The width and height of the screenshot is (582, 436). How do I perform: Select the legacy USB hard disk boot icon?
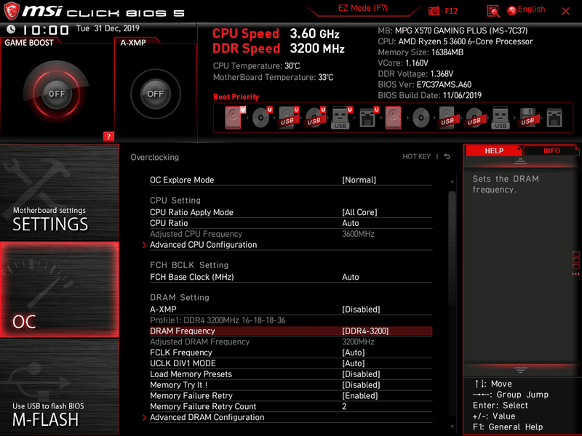(x=447, y=118)
